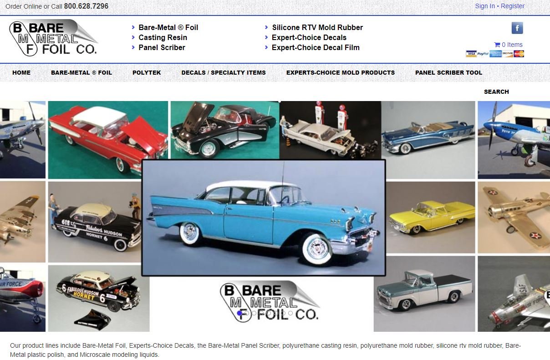Open the Silicone RTV Mold Rubber link

click(x=317, y=27)
